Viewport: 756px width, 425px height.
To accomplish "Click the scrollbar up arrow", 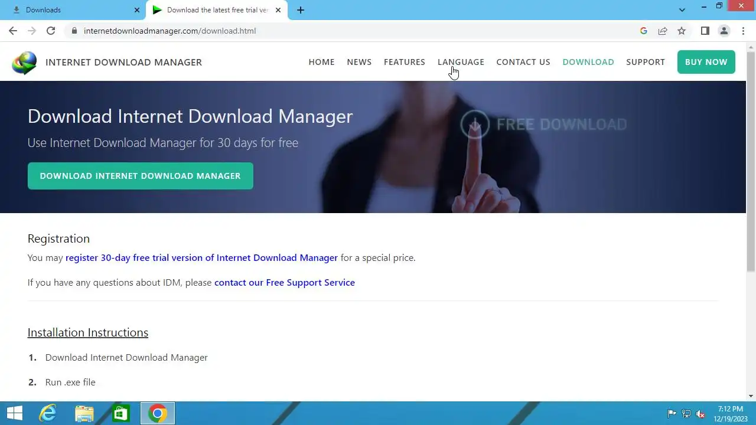I will (751, 46).
